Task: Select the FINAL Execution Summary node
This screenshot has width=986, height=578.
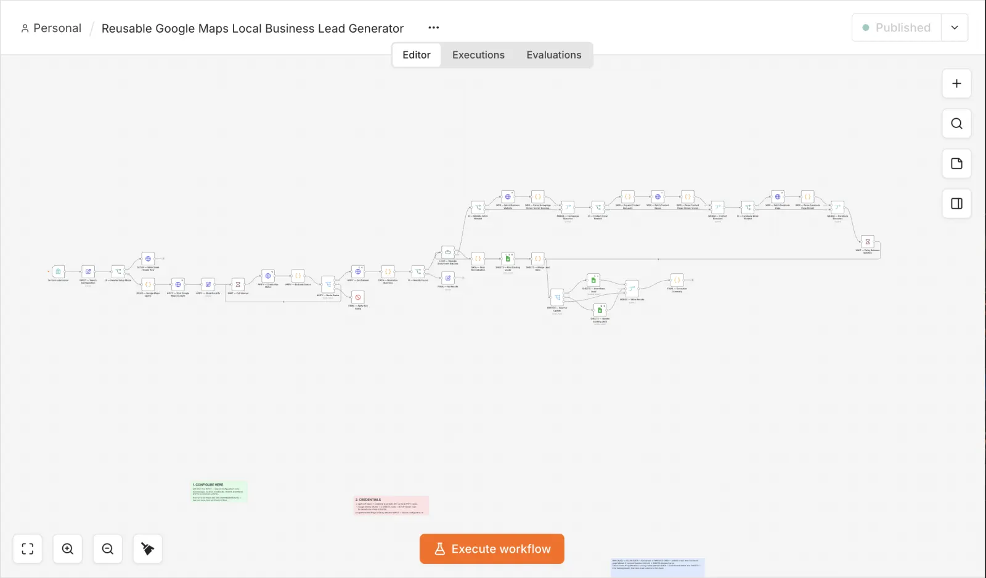Action: point(677,280)
